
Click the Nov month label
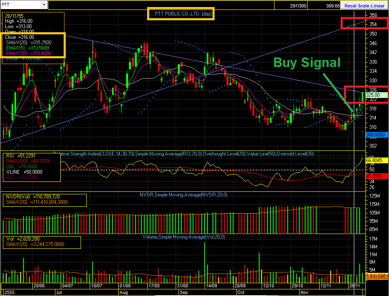[304, 292]
